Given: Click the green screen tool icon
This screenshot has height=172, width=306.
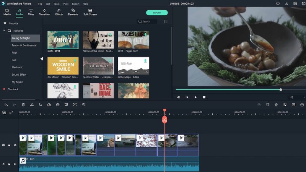Looking at the screenshot, I should click(x=66, y=105).
